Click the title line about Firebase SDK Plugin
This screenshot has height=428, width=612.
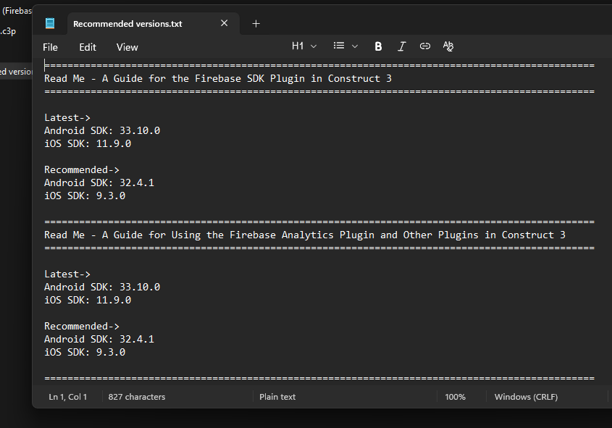218,78
